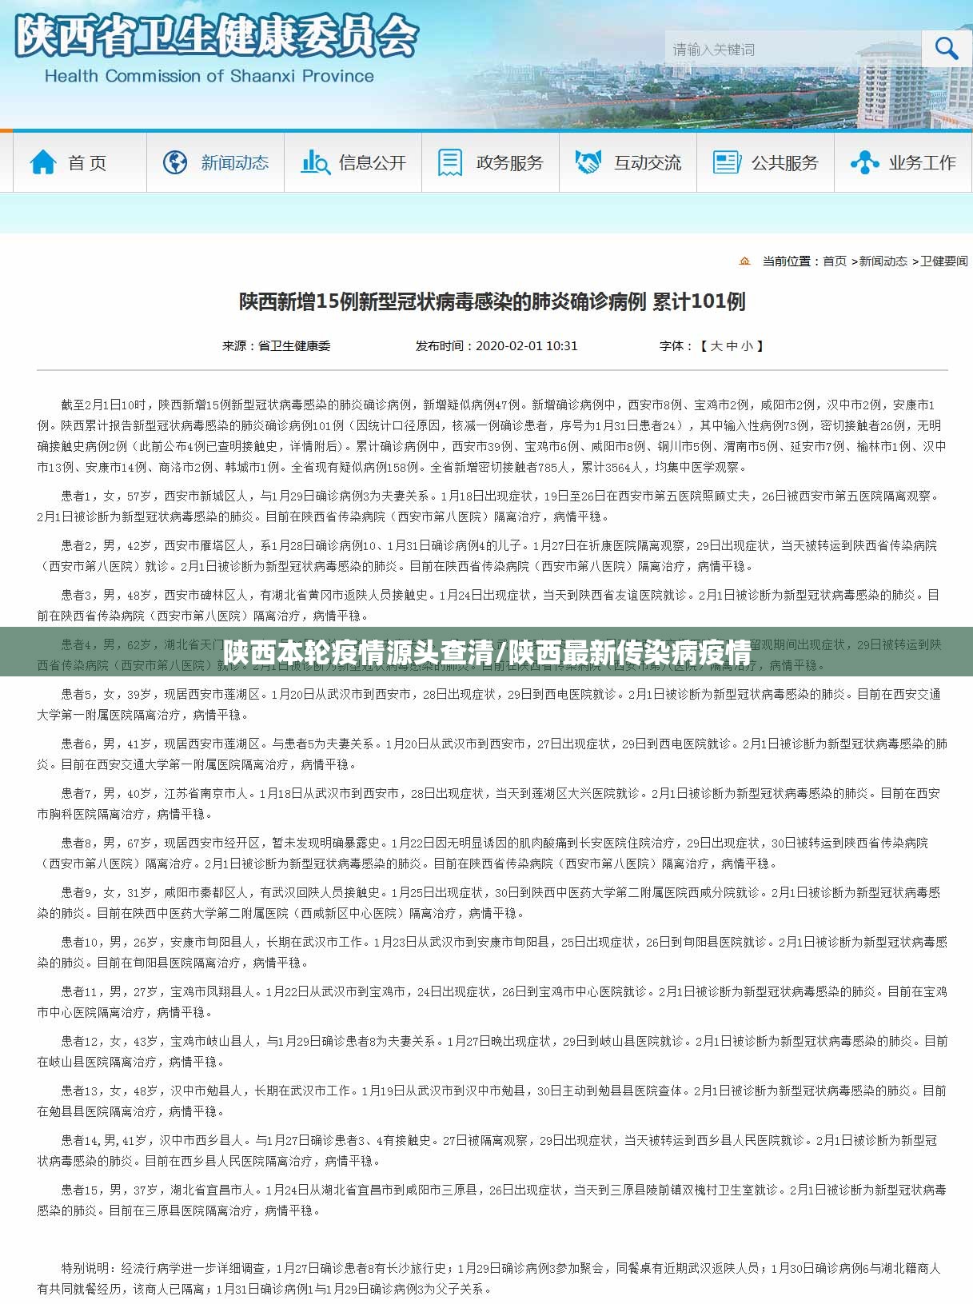Click the summary paragraph starting 截至2月1日10时
Image resolution: width=973 pixels, height=1304 pixels.
click(490, 436)
